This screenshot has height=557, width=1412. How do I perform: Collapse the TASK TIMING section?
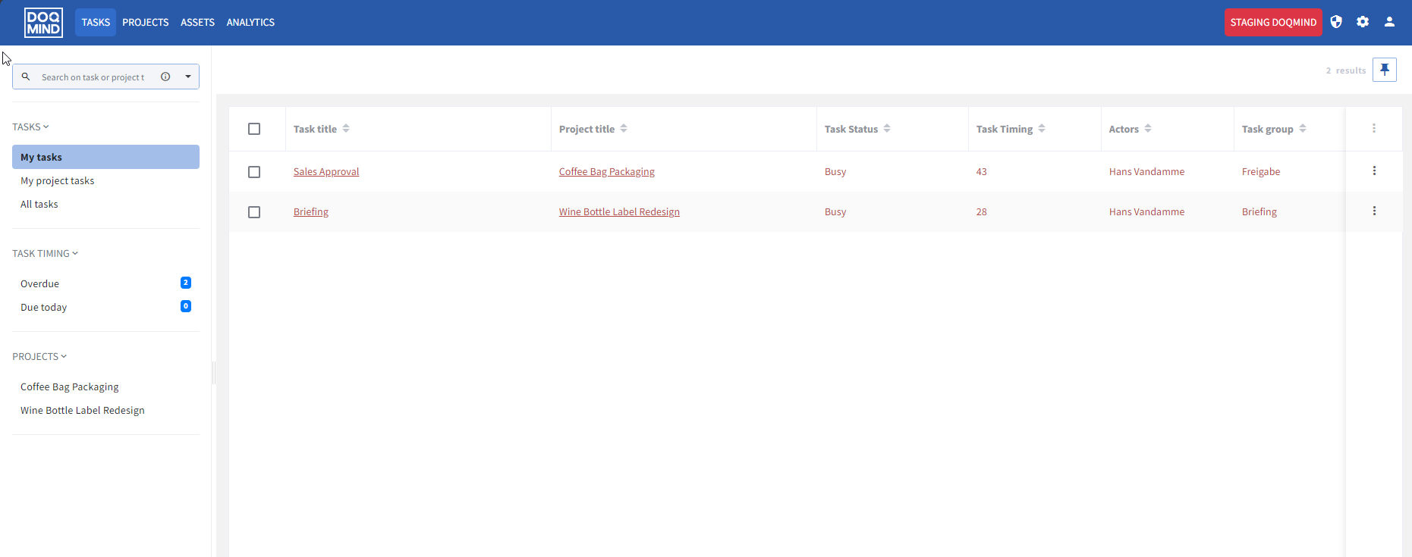(x=45, y=254)
